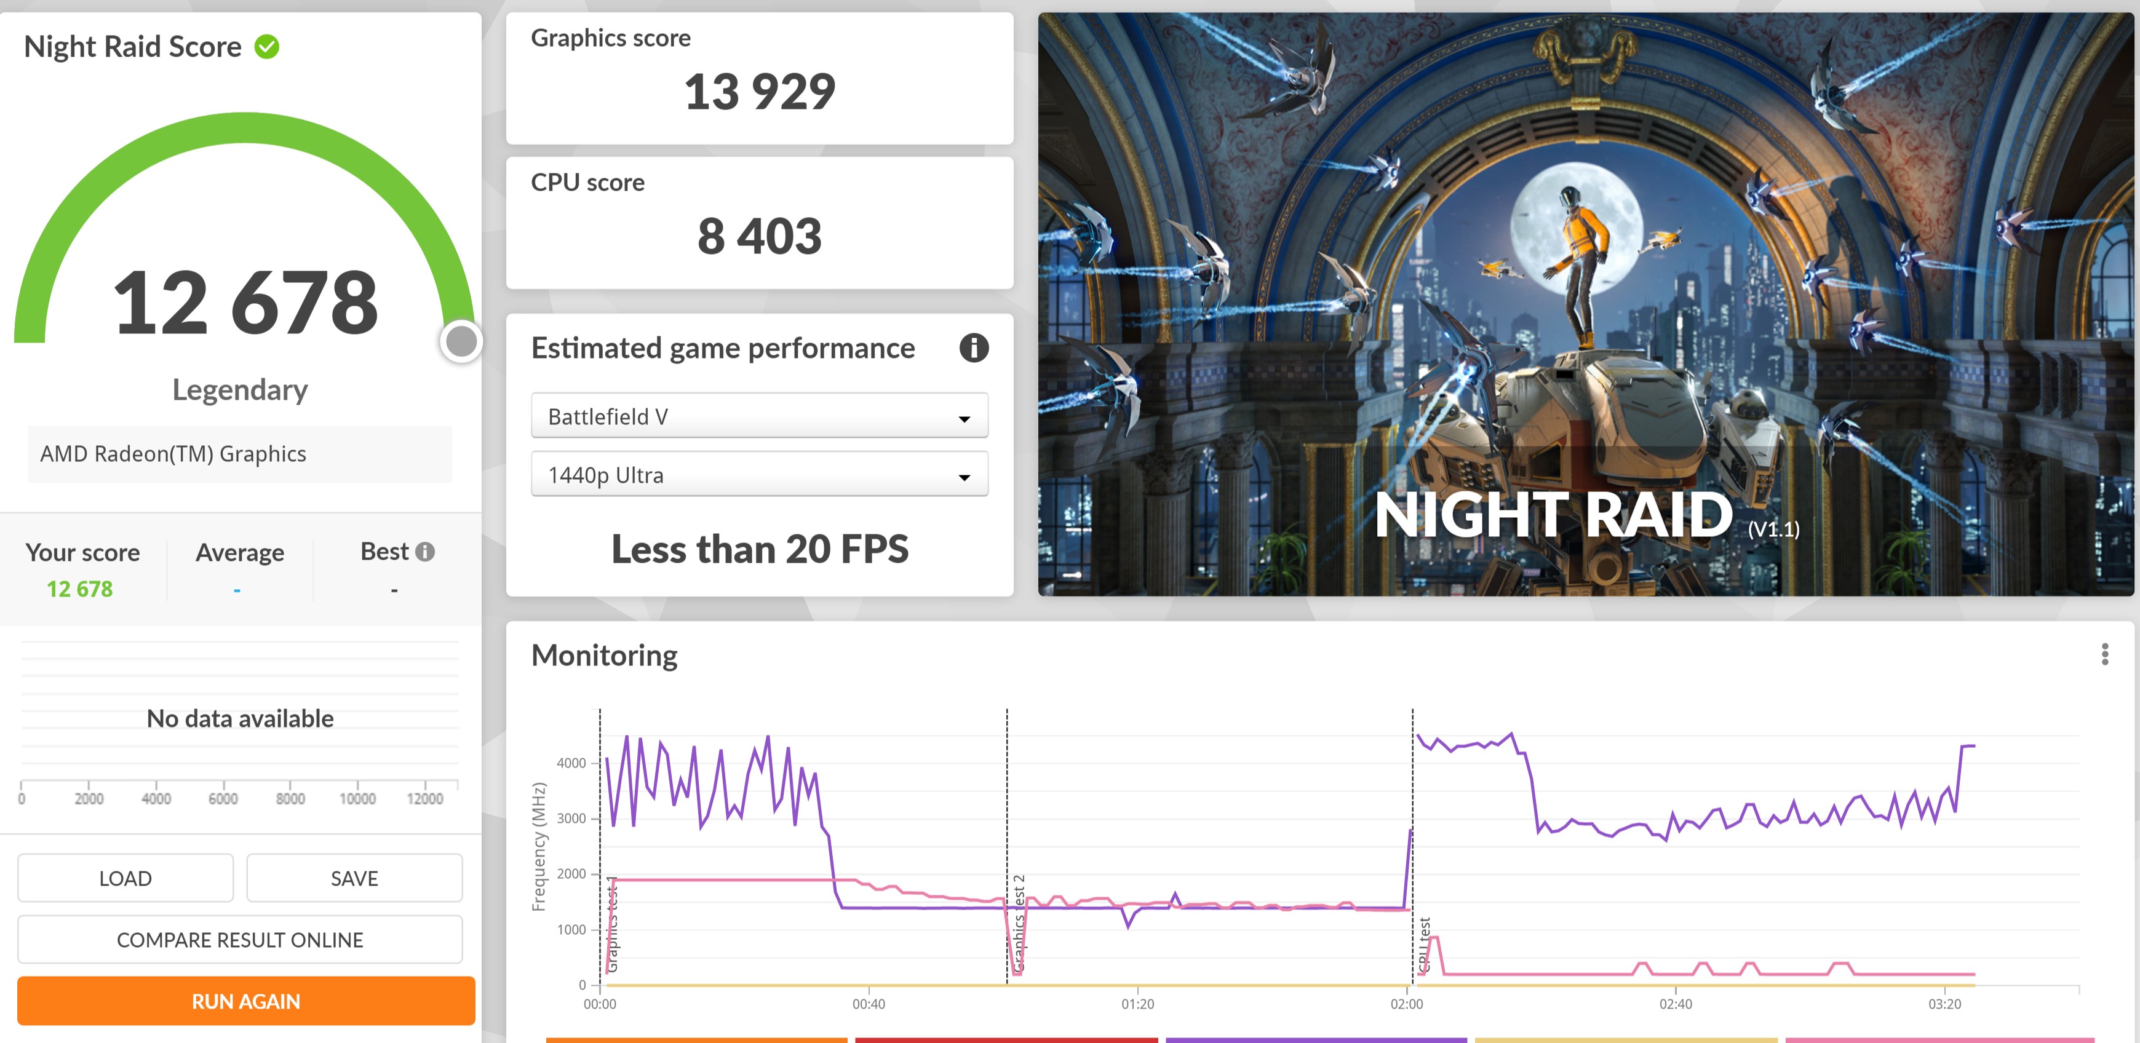
Task: Click the CPU score card
Action: point(759,223)
